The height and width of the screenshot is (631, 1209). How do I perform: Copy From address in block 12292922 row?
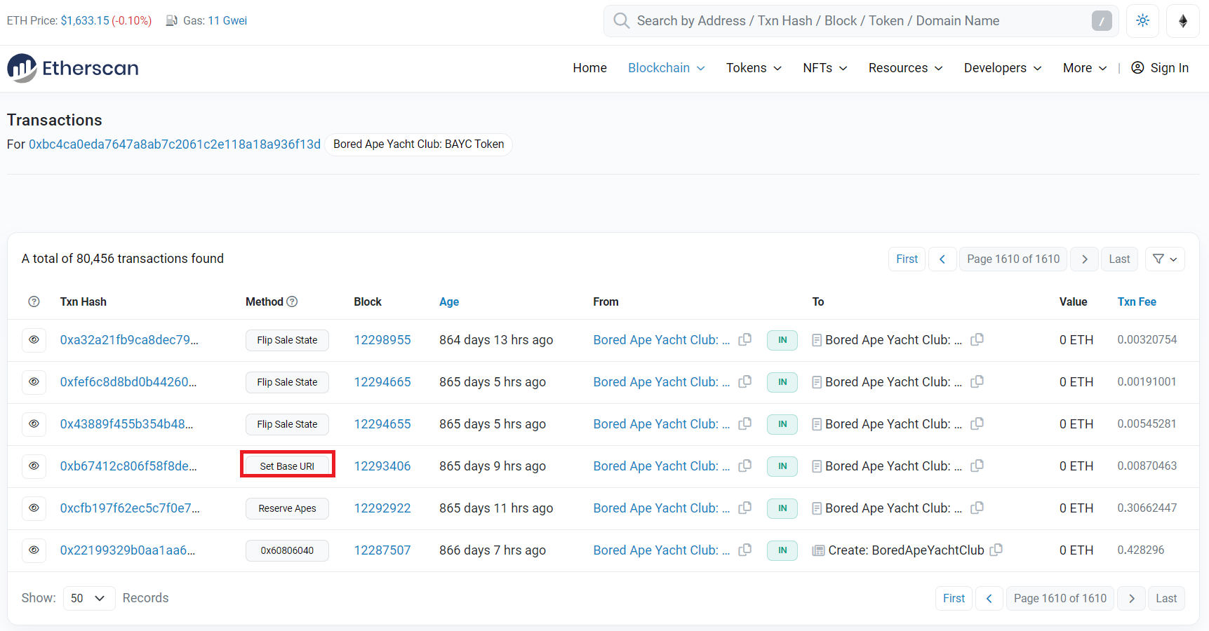[745, 508]
